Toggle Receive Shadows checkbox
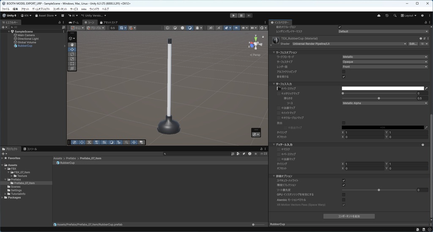This screenshot has width=433, height=232. pyautogui.click(x=343, y=77)
